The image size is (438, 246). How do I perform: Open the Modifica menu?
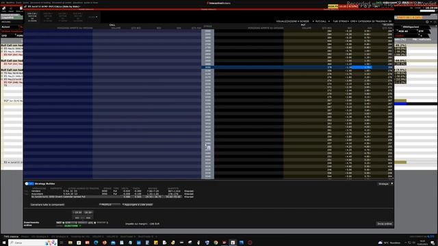(x=10, y=3)
